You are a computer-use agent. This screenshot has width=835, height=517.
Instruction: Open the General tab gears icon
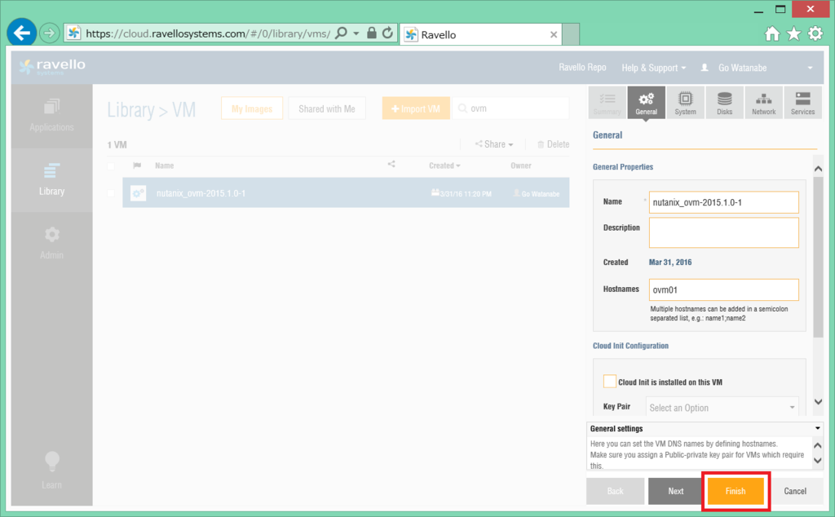coord(646,103)
